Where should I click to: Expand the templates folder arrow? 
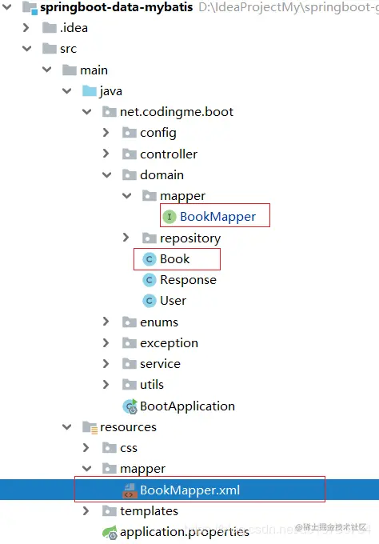86,510
